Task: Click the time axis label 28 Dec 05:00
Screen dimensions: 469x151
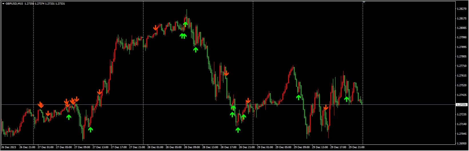Action: (173, 148)
